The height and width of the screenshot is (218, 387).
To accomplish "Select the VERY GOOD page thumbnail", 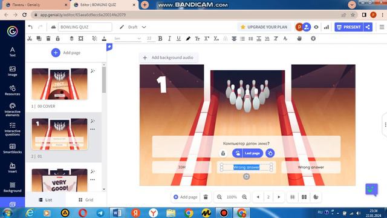I will pyautogui.click(x=59, y=180).
